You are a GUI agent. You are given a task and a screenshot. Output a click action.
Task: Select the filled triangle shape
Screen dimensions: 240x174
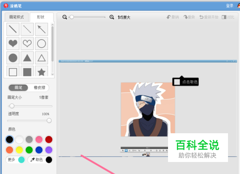pos(27,58)
